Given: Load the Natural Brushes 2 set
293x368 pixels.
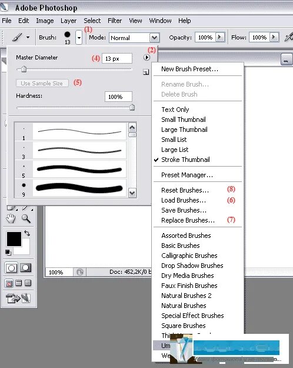Looking at the screenshot, I should pyautogui.click(x=198, y=296).
